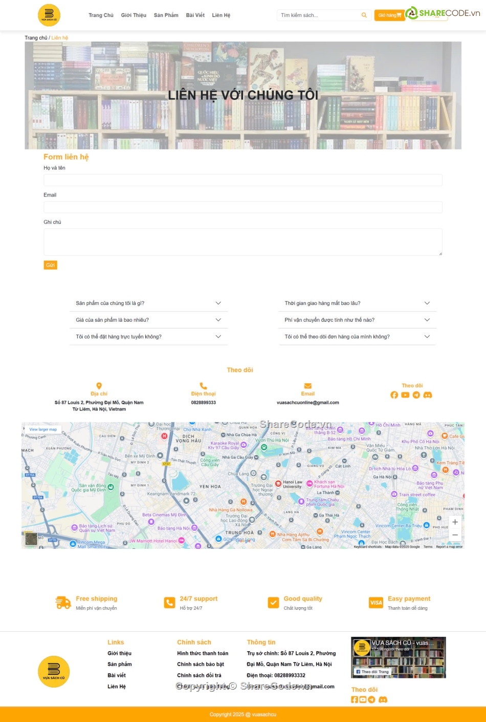Open YouTube icon in middle Theo dõi section
This screenshot has height=722, width=486.
point(405,395)
